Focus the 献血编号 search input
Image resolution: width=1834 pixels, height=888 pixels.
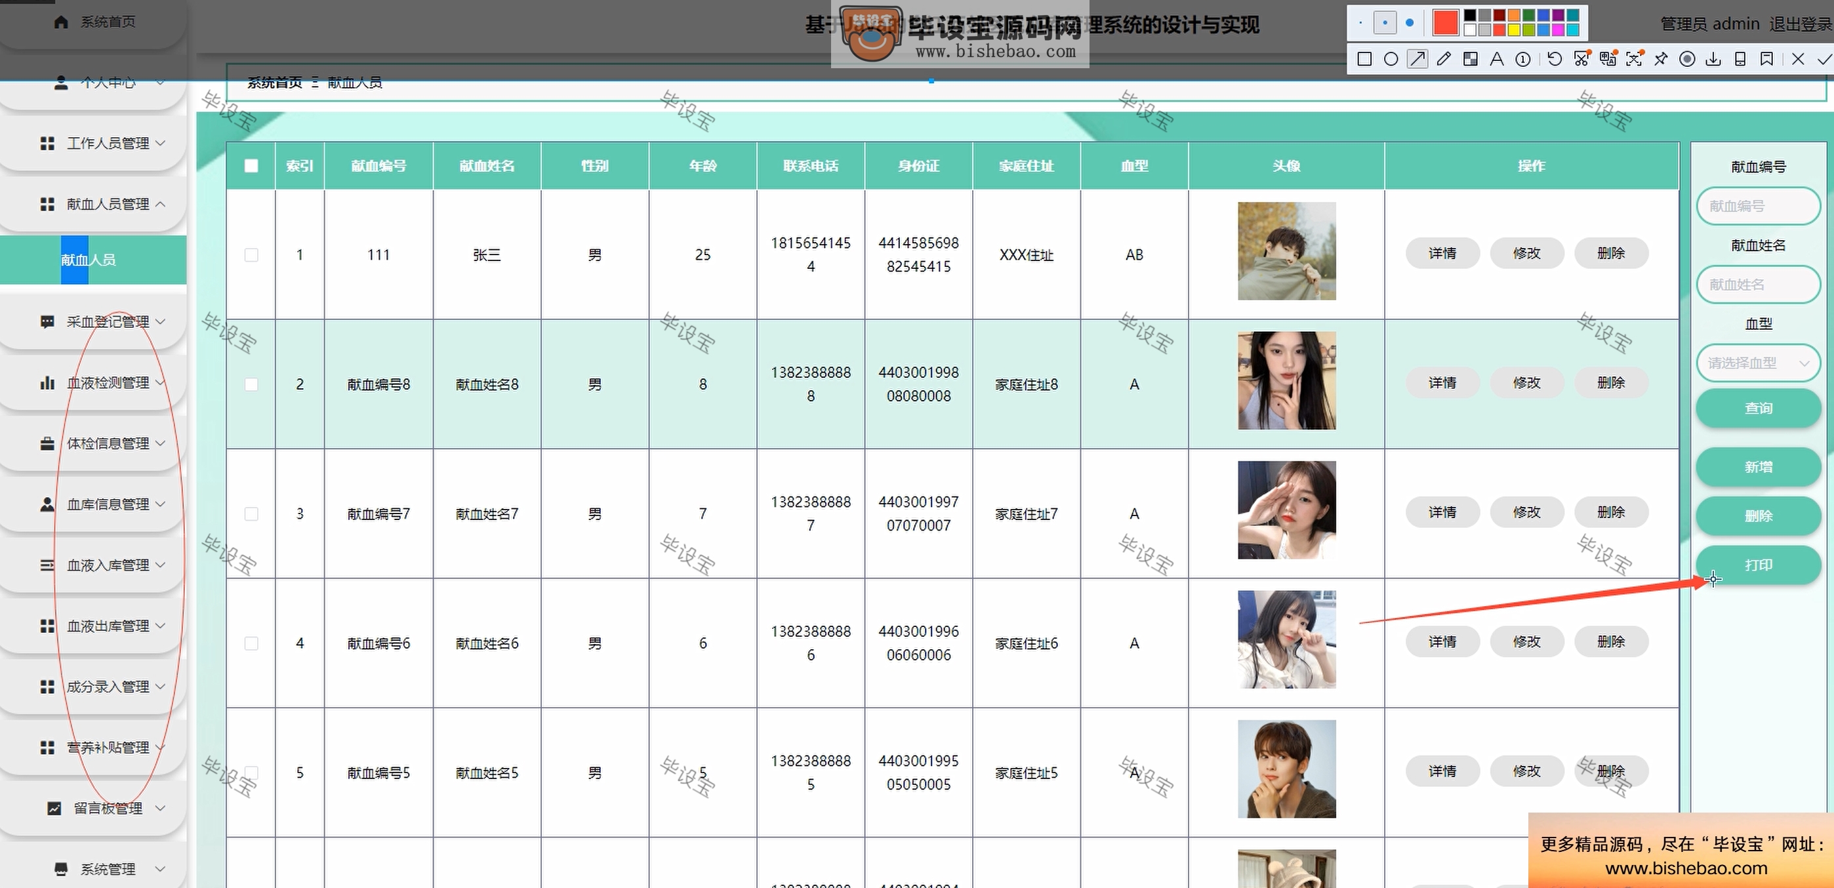pyautogui.click(x=1759, y=207)
